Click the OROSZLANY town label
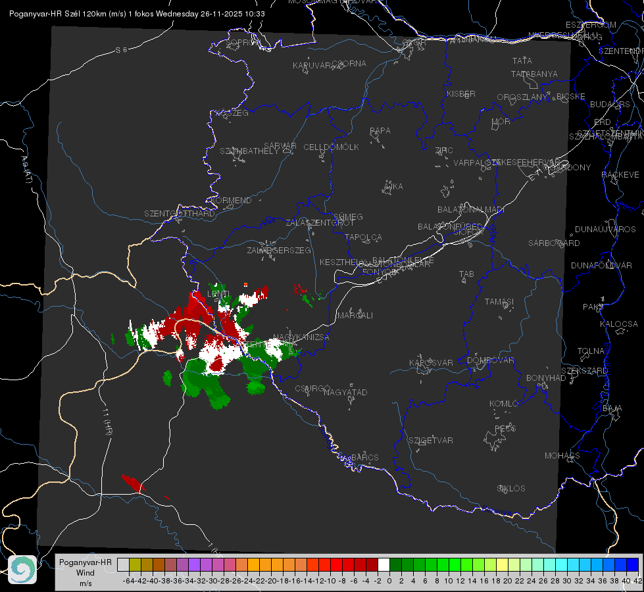 (522, 97)
